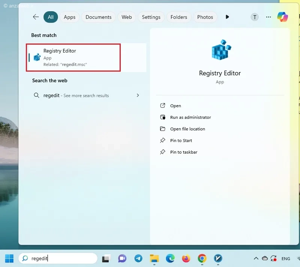Show more filter categories arrow
The image size is (300, 267).
point(227,17)
